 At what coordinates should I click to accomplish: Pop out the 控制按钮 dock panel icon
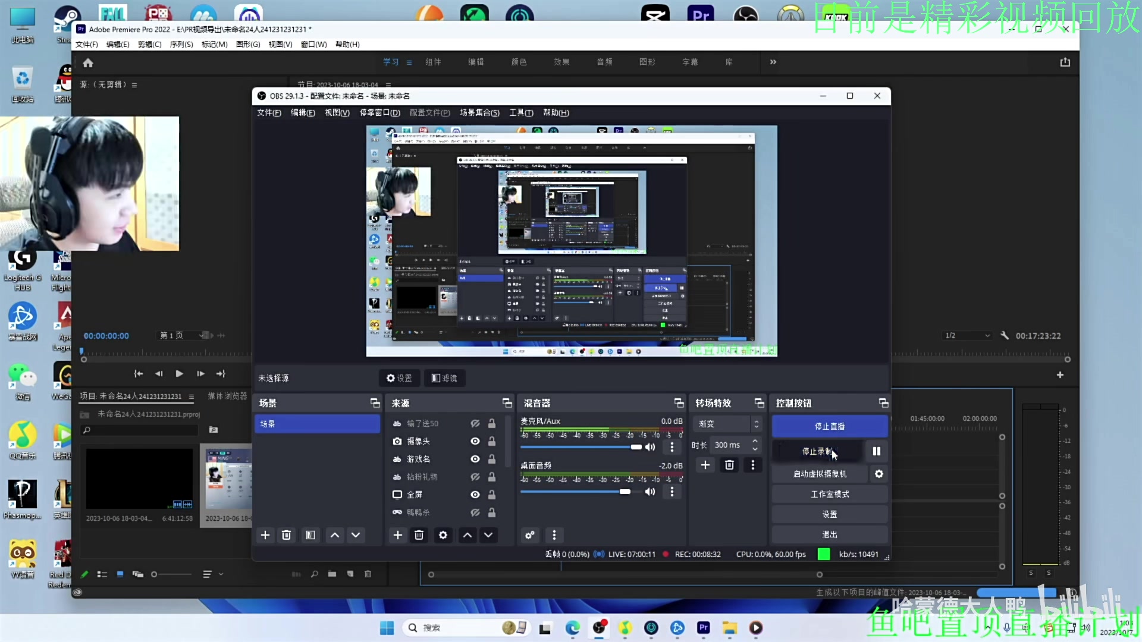coord(883,403)
